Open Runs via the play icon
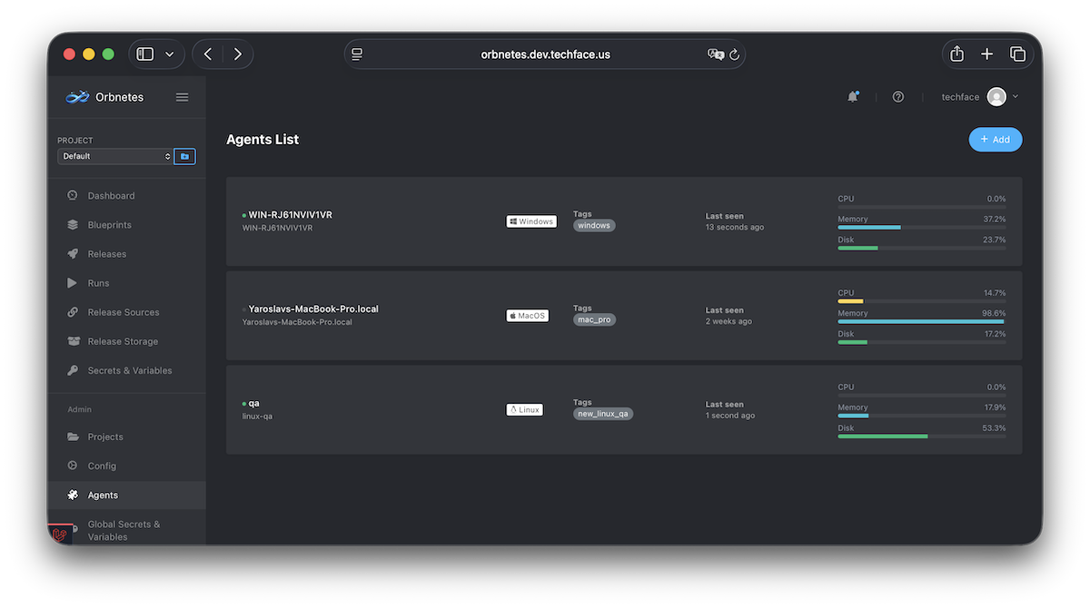 click(x=74, y=282)
